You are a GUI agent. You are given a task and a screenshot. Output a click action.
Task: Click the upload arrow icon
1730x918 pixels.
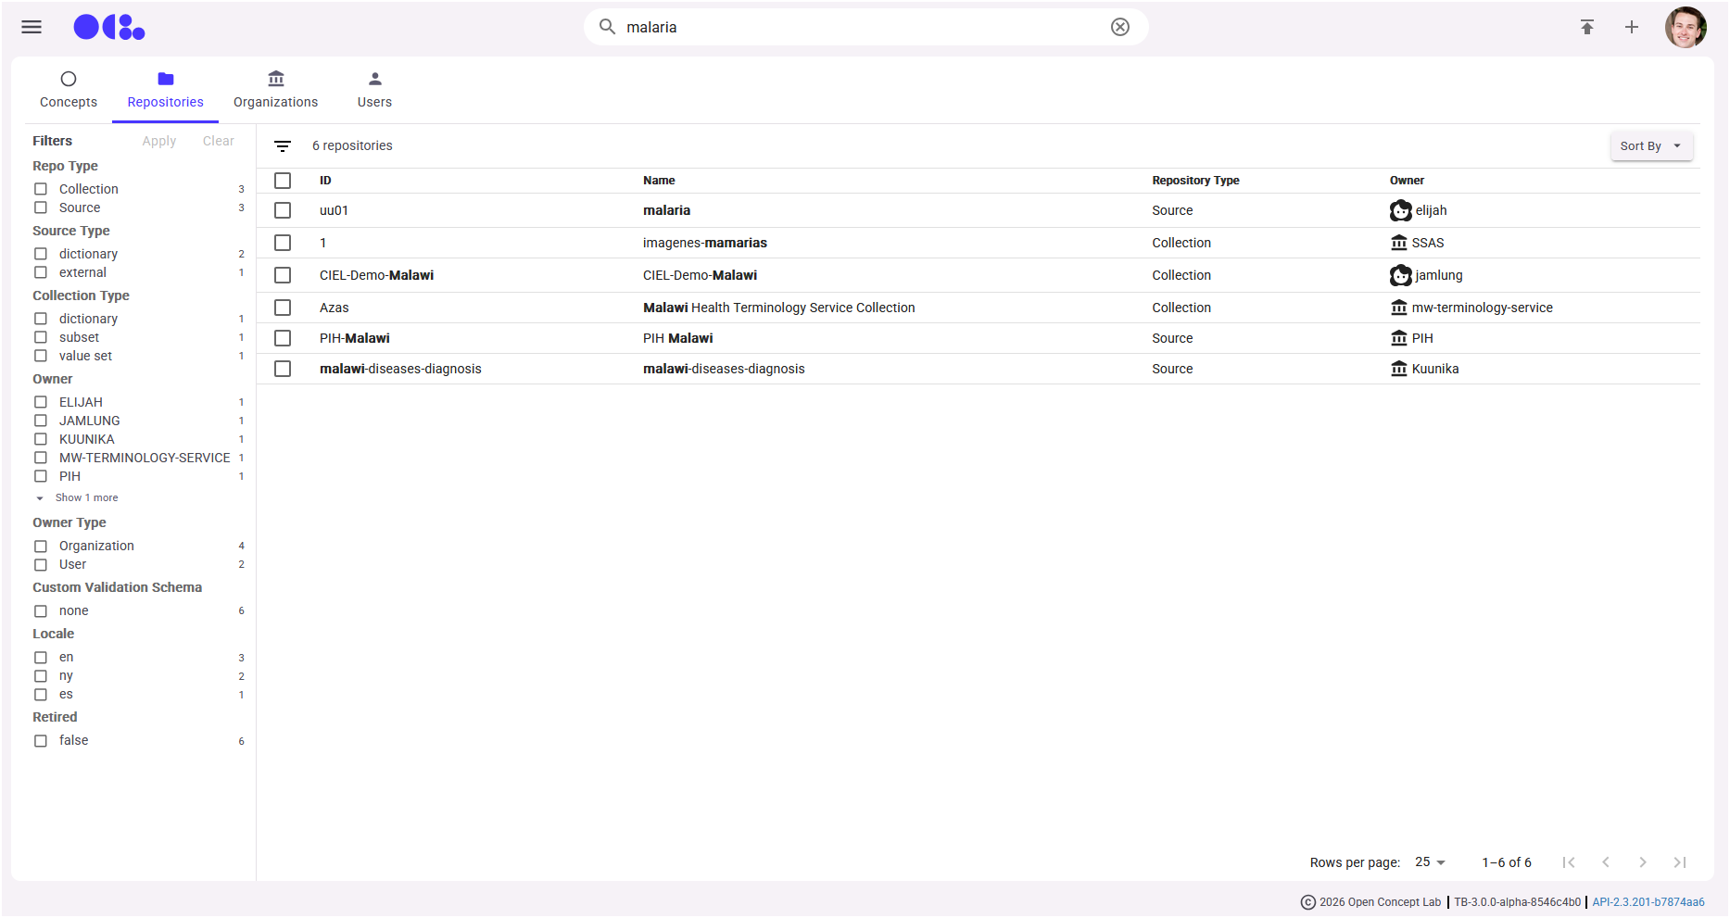click(1586, 27)
